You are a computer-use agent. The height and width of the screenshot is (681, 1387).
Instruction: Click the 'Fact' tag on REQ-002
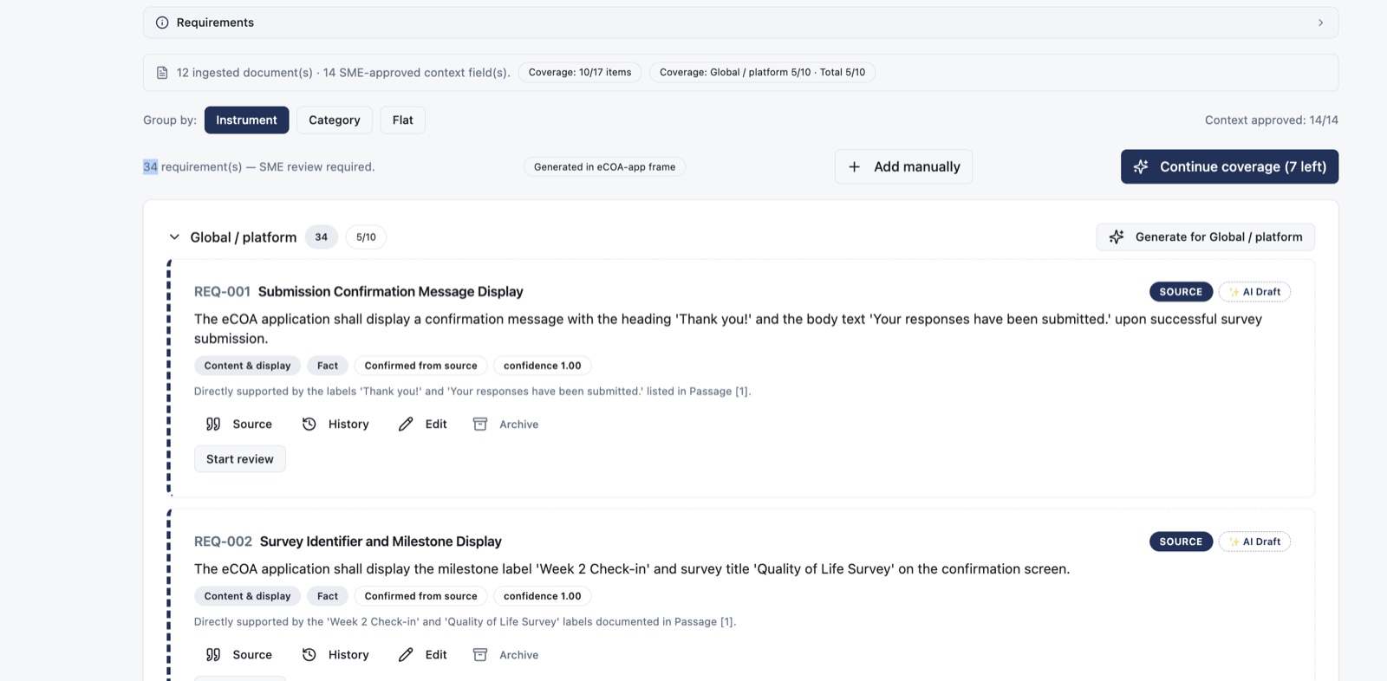click(328, 596)
